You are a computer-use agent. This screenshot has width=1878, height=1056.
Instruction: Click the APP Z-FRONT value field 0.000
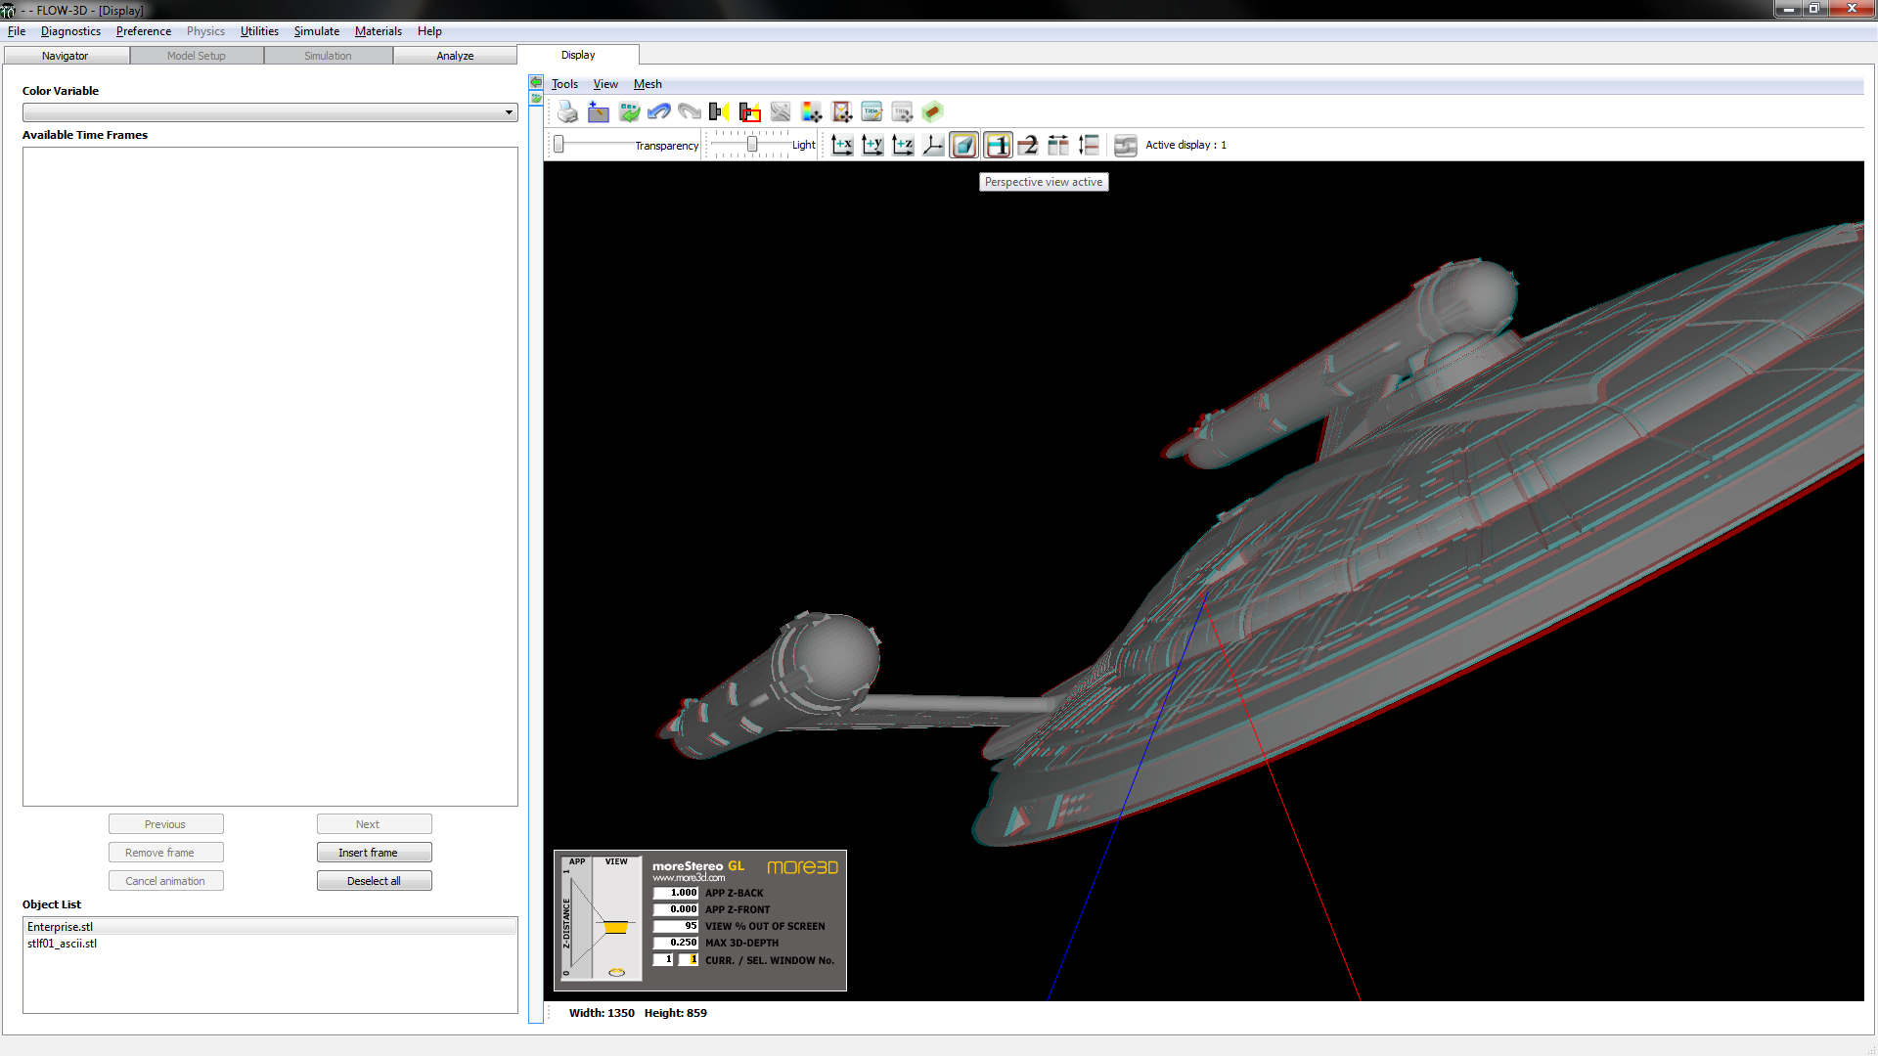(676, 909)
